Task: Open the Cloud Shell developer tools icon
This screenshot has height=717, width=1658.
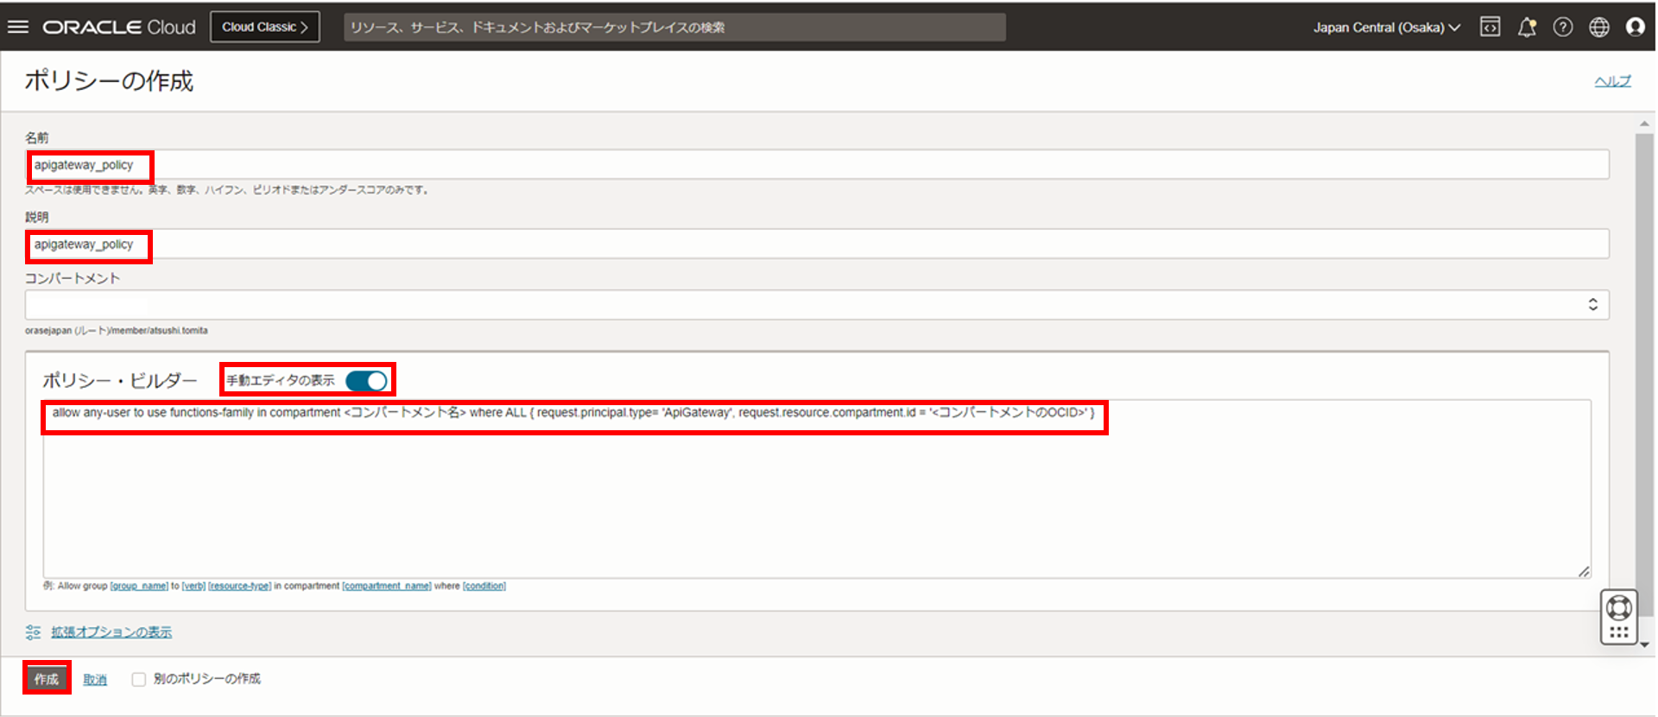Action: pyautogui.click(x=1490, y=27)
